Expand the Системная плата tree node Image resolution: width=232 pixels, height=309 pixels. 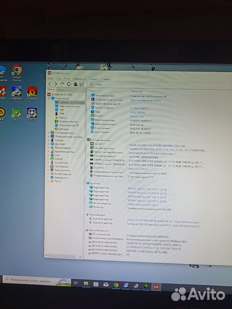(49, 133)
